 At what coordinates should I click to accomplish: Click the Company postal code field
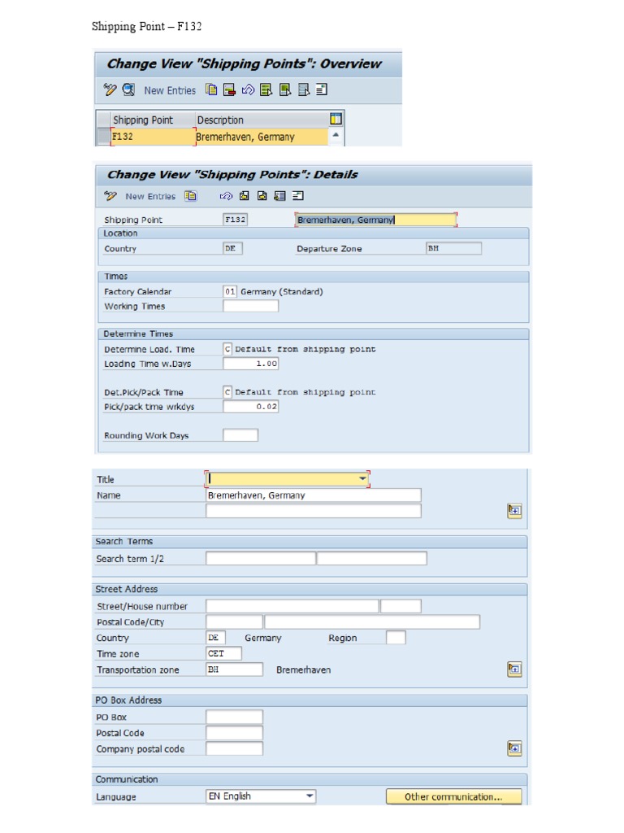click(234, 748)
